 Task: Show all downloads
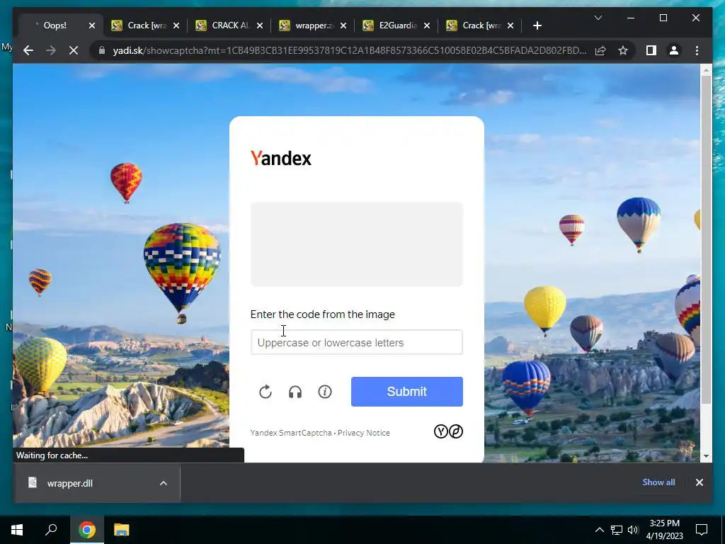pyautogui.click(x=658, y=482)
